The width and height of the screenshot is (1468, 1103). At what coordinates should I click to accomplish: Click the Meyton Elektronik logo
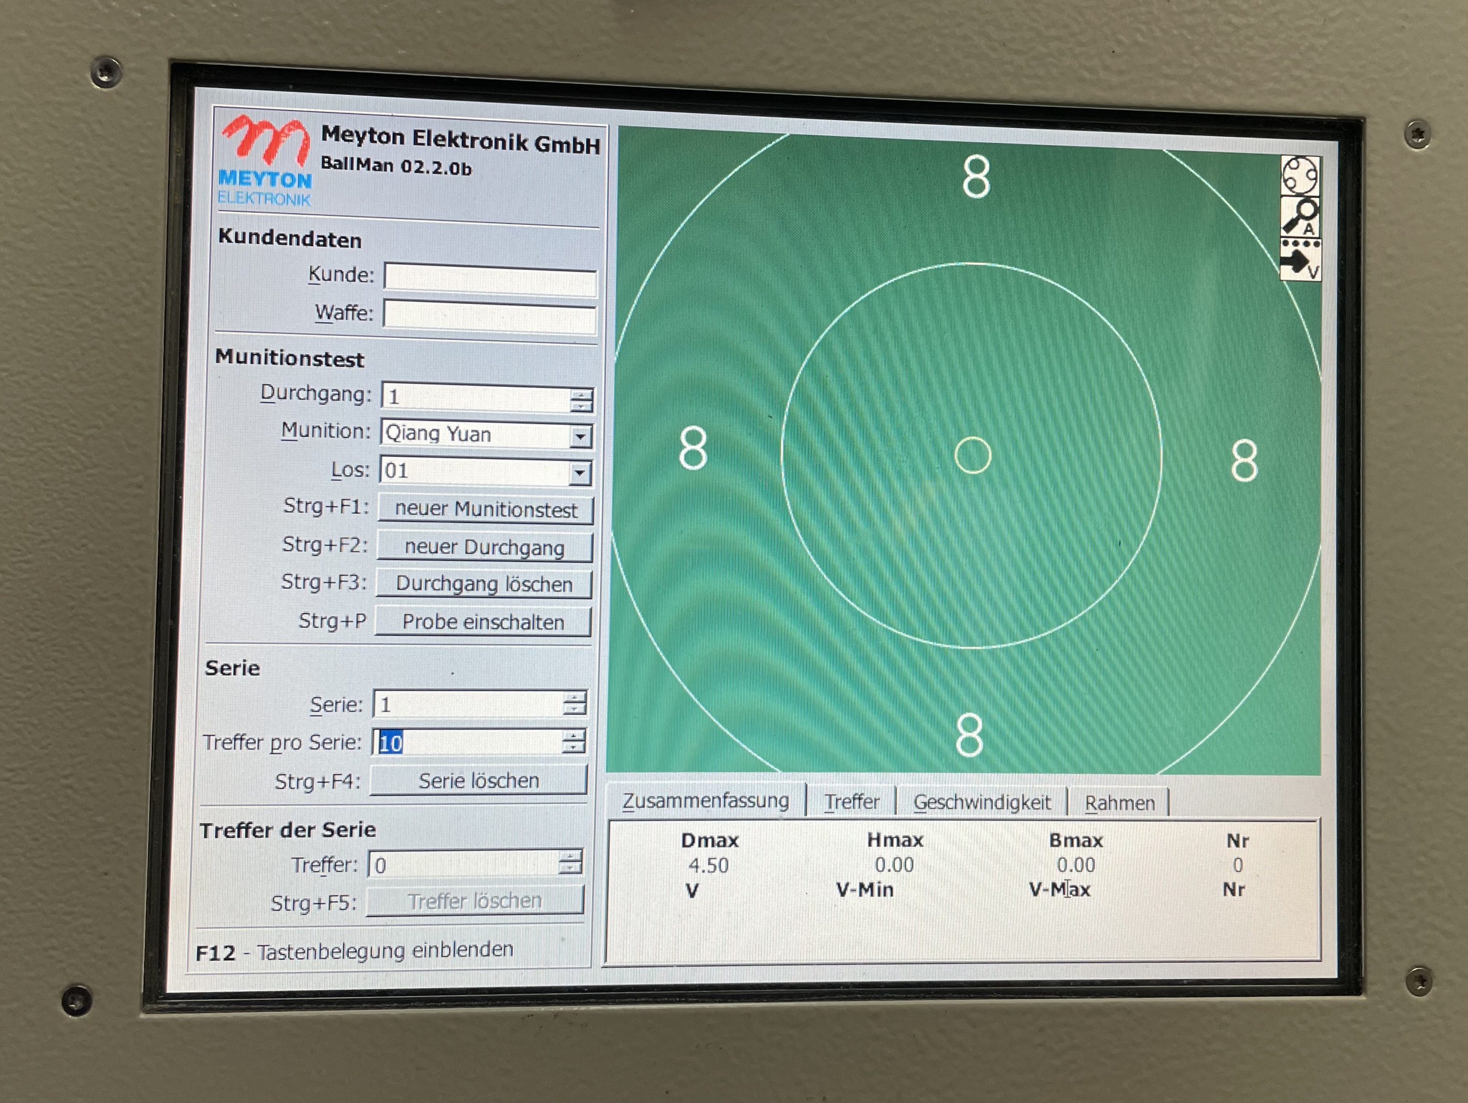click(x=265, y=161)
